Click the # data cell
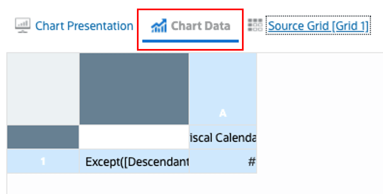The image size is (383, 194). pos(223,162)
